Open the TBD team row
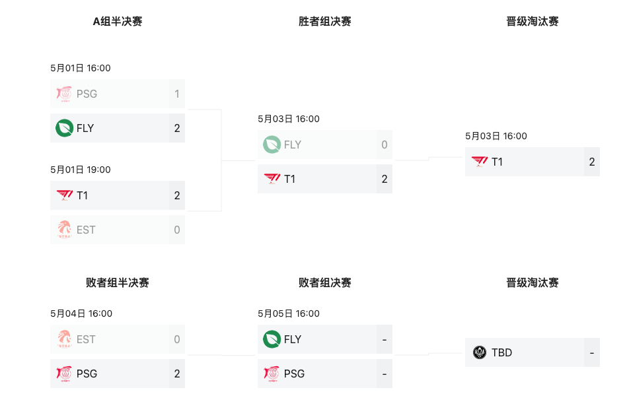This screenshot has width=625, height=394. point(532,352)
